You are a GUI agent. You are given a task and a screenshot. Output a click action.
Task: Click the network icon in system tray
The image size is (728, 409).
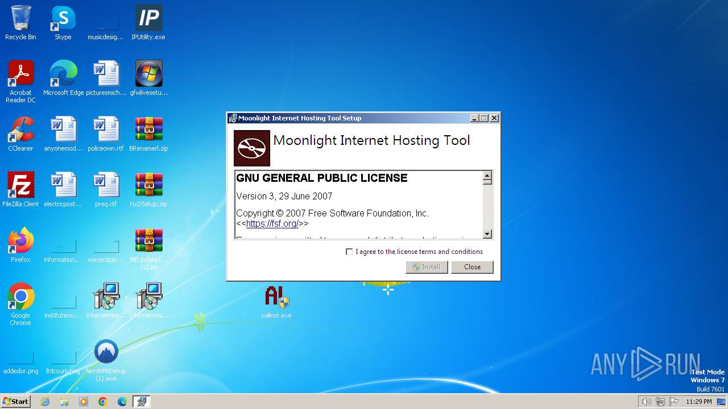click(x=660, y=402)
